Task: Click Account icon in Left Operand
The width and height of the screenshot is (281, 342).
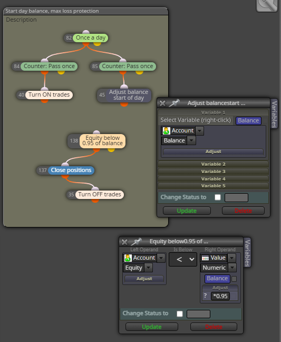Action: (x=128, y=258)
